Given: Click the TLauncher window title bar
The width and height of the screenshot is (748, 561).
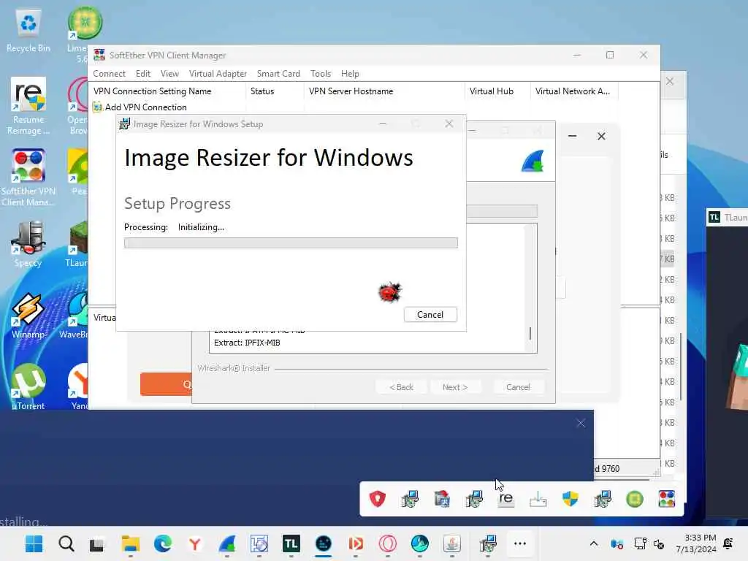Looking at the screenshot, I should pos(727,218).
